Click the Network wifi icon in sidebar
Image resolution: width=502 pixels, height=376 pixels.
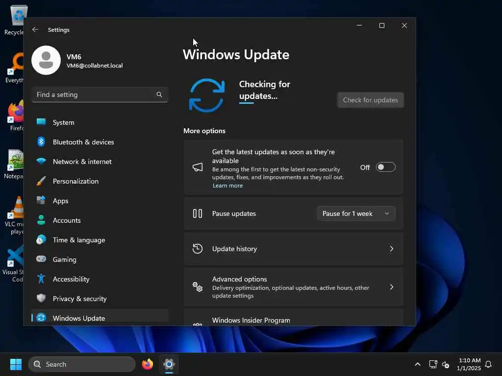[x=41, y=161]
